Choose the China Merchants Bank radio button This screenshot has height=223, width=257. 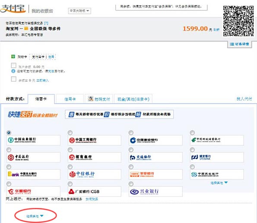pyautogui.click(x=70, y=150)
